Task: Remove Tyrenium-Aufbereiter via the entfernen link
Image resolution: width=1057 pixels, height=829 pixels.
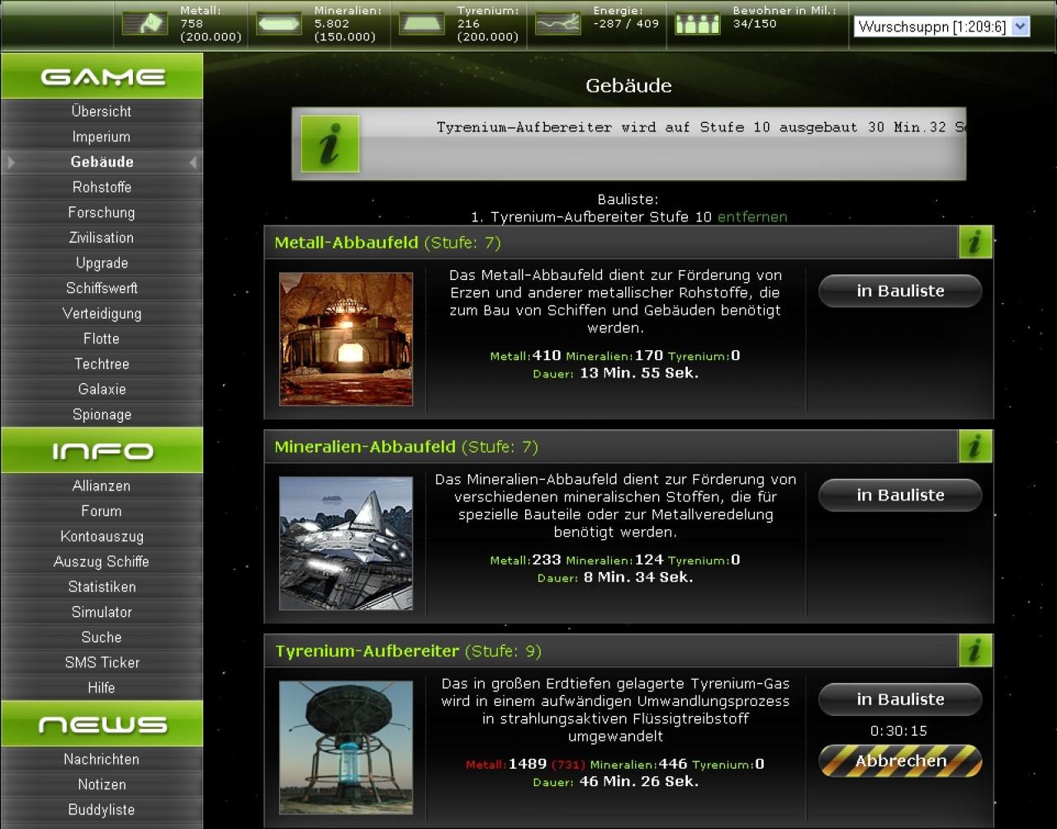Action: tap(752, 217)
